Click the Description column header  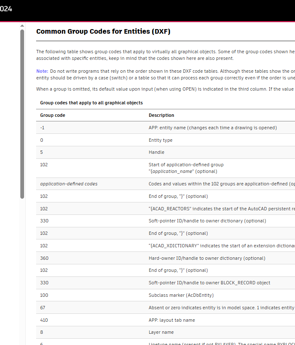click(x=161, y=115)
